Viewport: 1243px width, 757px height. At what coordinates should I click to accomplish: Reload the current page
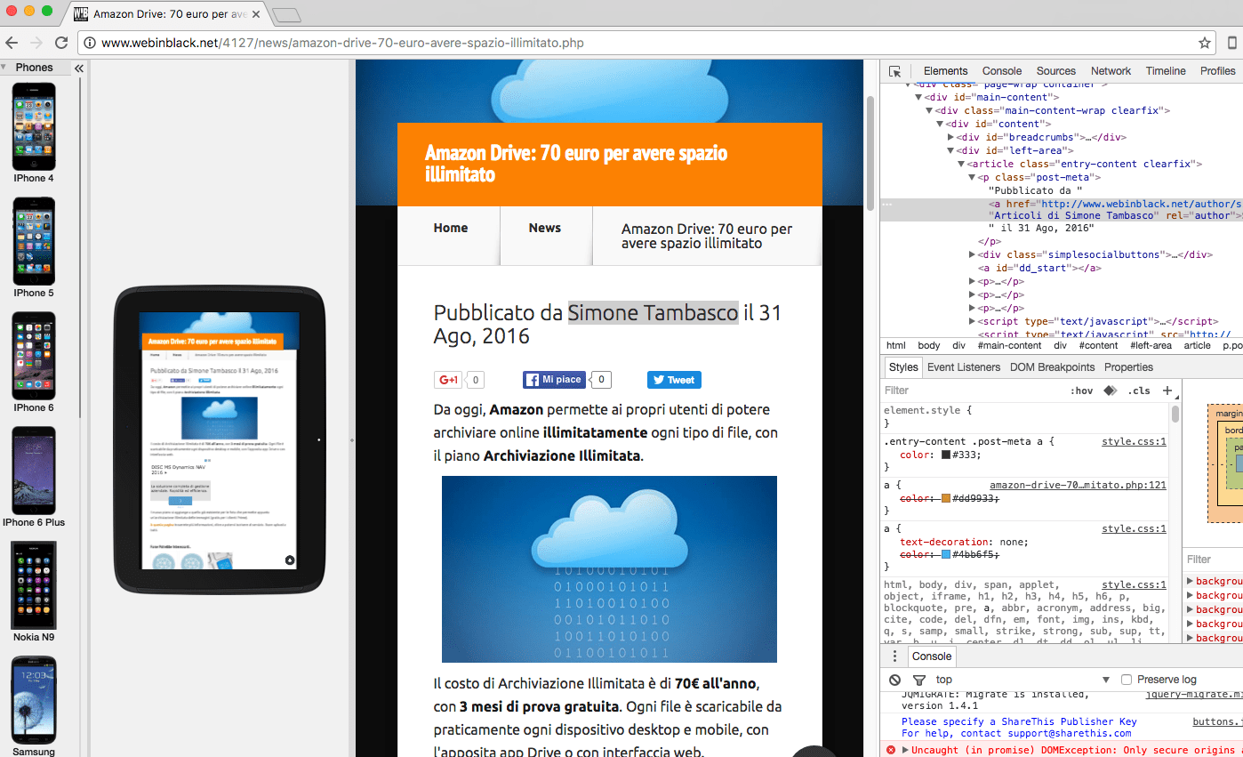point(61,43)
